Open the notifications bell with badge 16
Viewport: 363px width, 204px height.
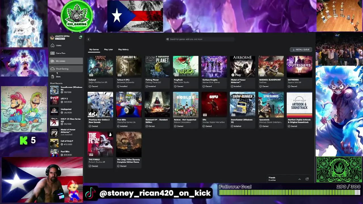(81, 37)
